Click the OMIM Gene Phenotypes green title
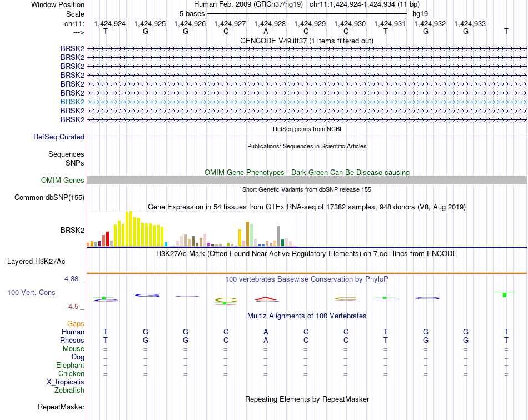 pyautogui.click(x=307, y=172)
